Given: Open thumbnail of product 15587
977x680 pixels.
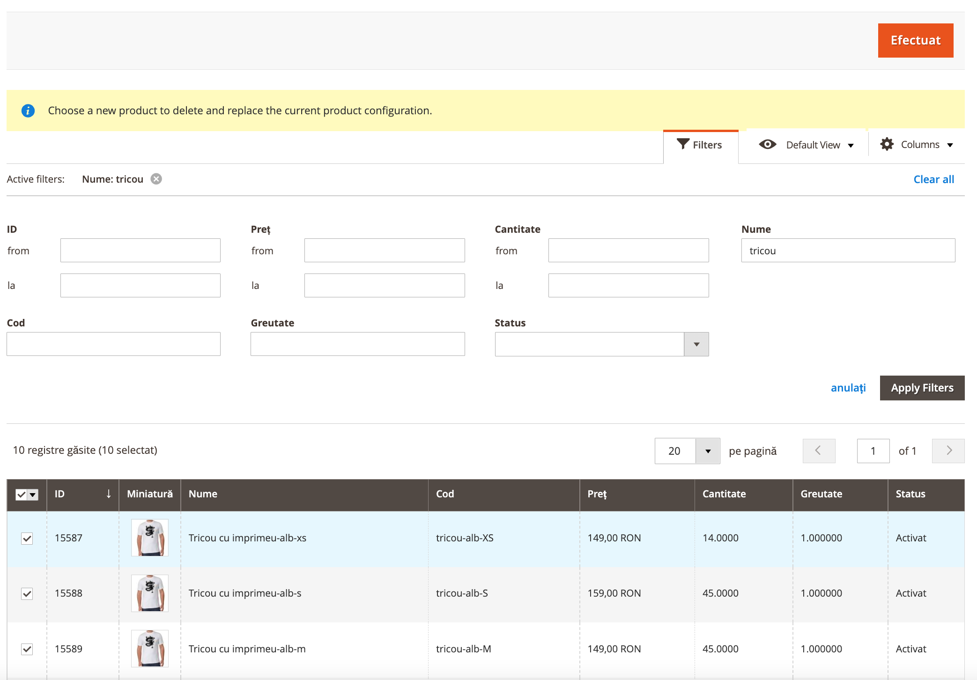Looking at the screenshot, I should pos(150,538).
